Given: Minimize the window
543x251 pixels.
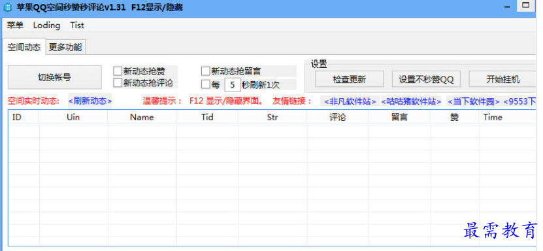Looking at the screenshot, I should coord(507,7).
